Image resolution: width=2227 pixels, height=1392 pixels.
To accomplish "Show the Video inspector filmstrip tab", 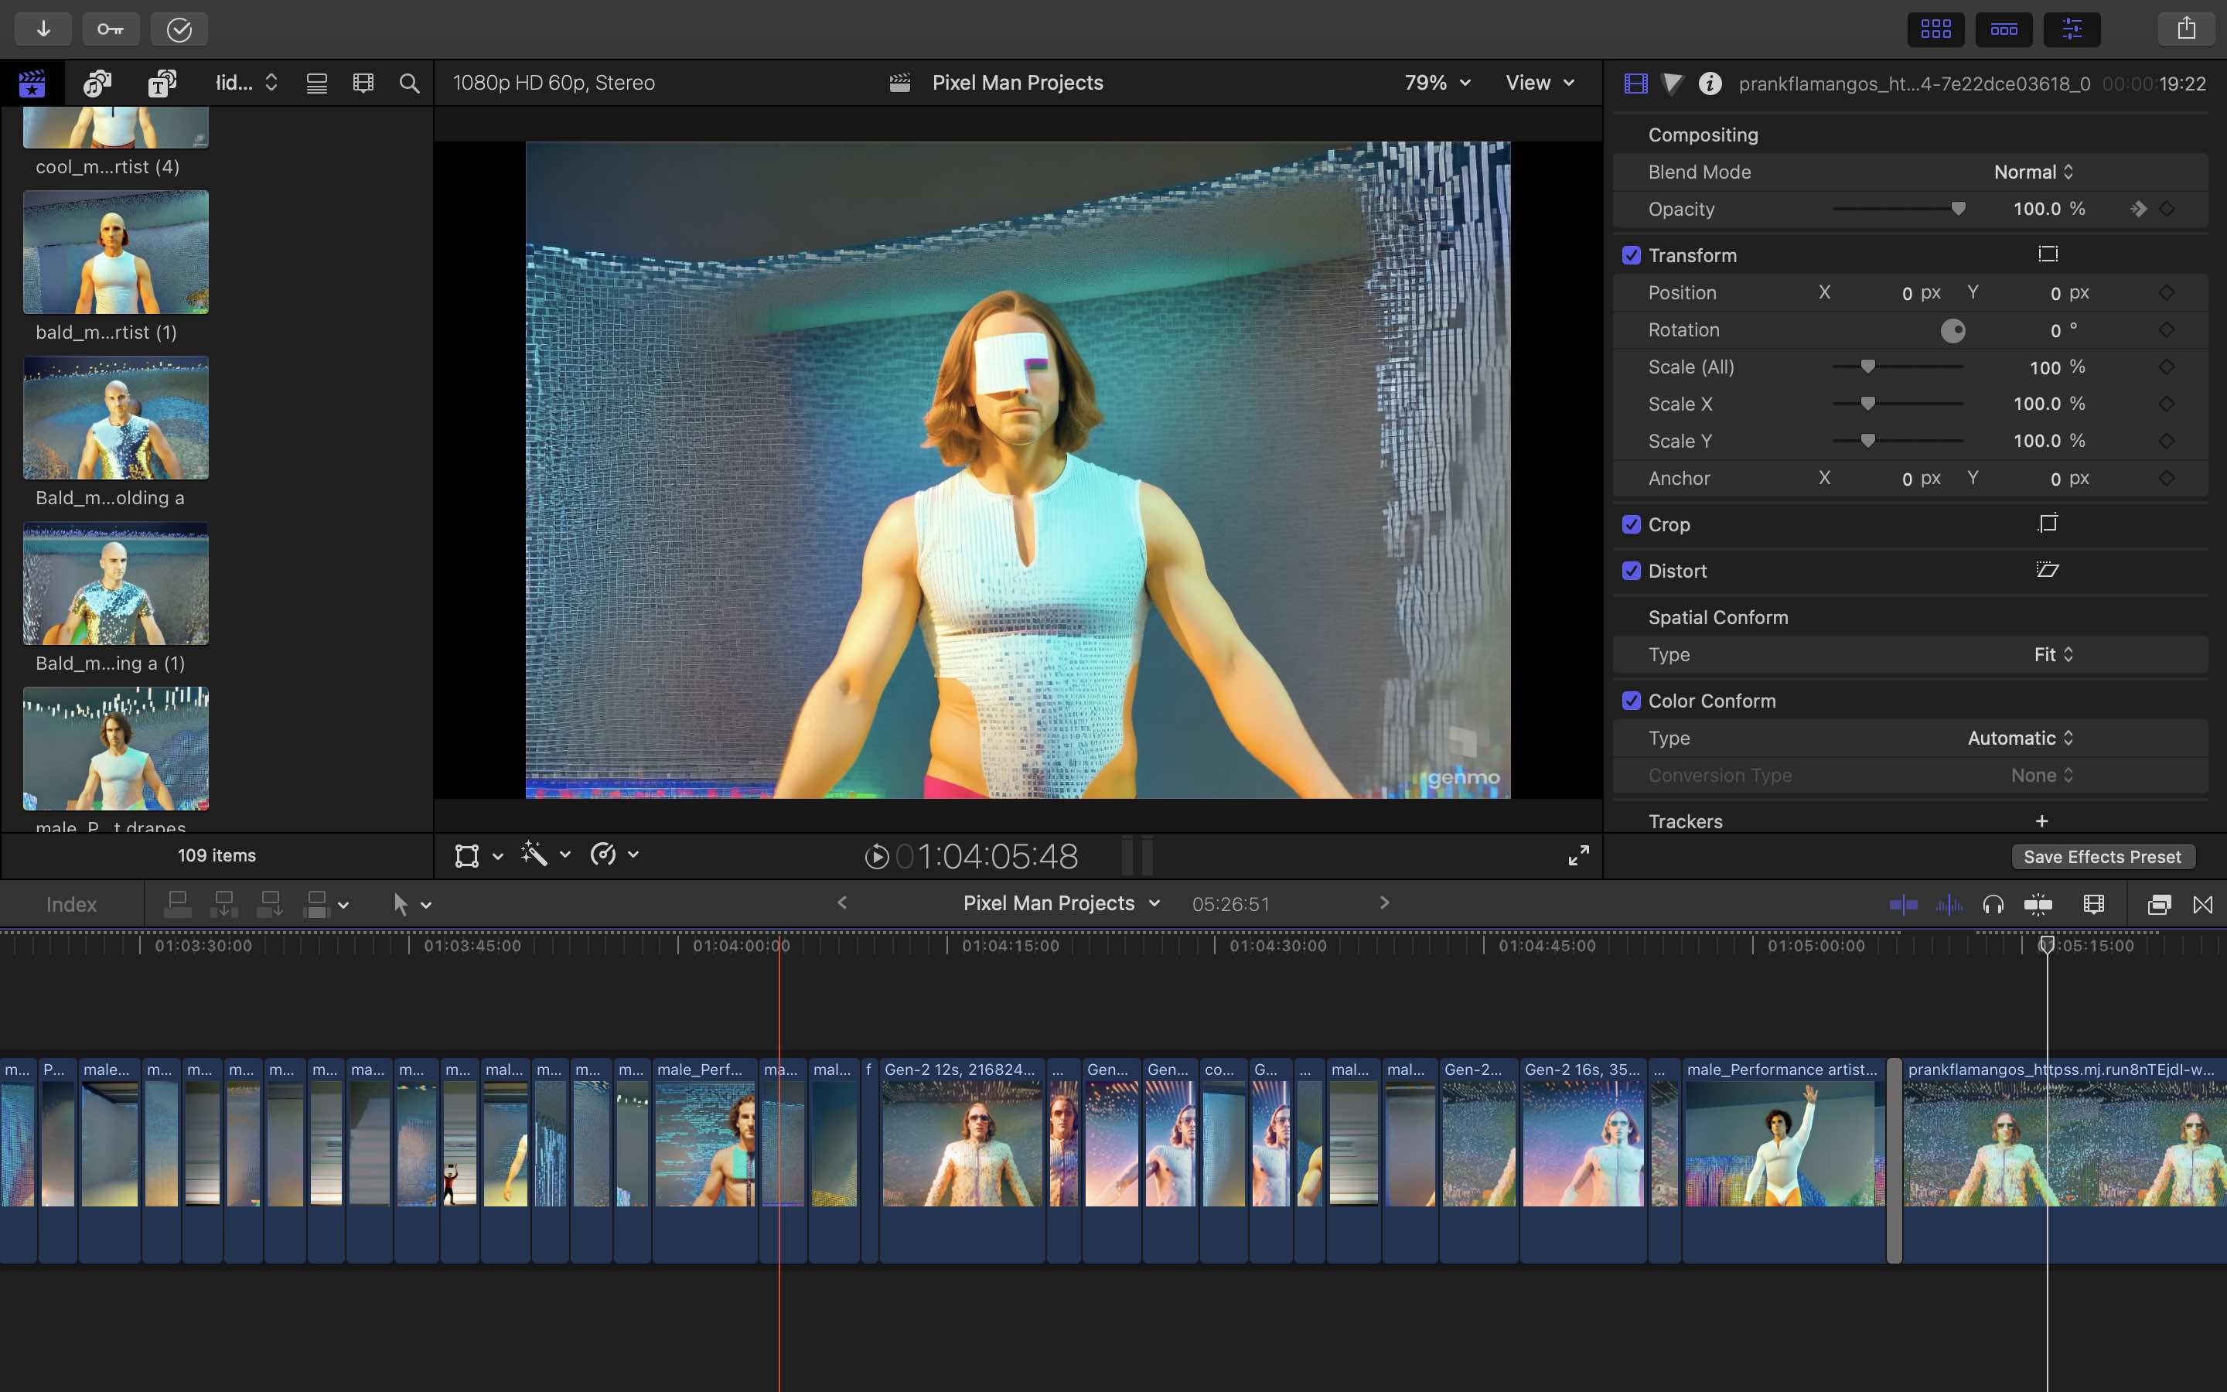I will pos(1635,84).
